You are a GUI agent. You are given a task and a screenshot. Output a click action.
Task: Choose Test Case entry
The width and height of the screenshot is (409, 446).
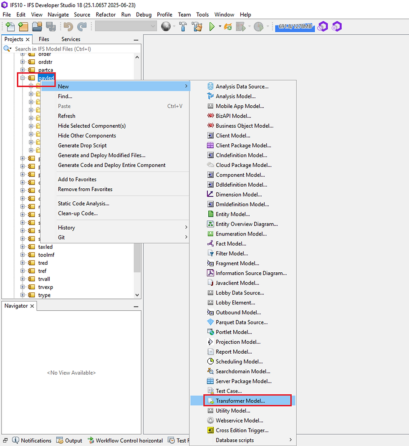point(243,391)
